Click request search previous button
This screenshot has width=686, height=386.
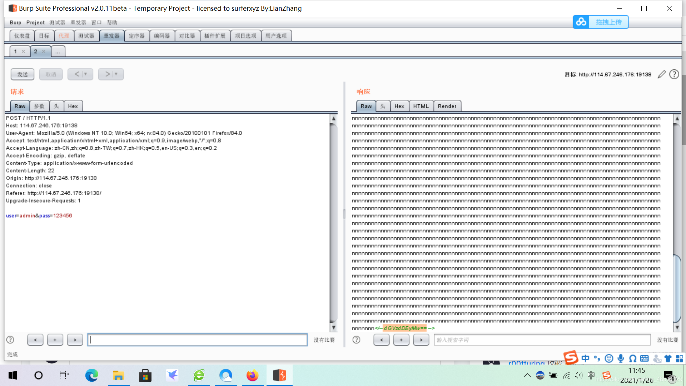pos(35,340)
